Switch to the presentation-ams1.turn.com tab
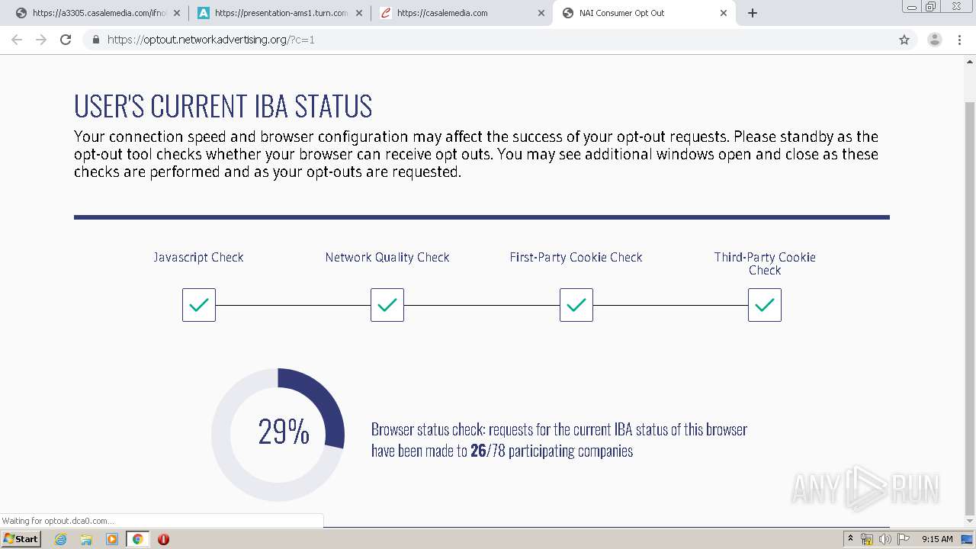This screenshot has width=976, height=549. click(280, 13)
